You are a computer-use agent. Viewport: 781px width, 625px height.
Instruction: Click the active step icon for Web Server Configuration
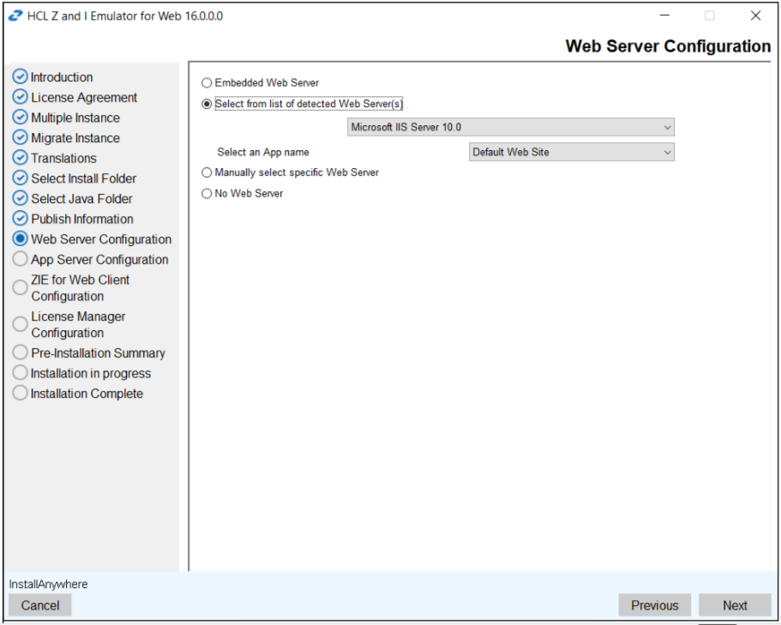pos(20,238)
